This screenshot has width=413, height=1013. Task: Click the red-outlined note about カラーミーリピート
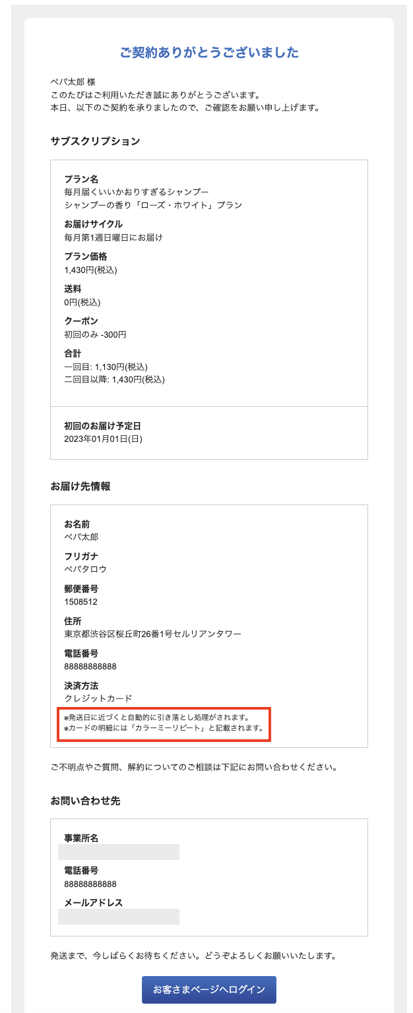tap(164, 723)
